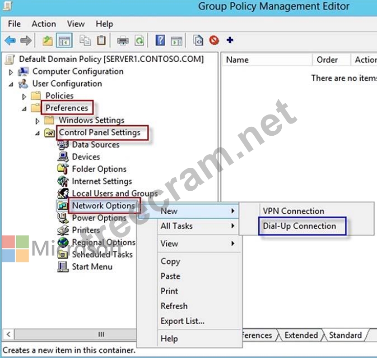Click the blue Help question mark icon
The image size is (377, 358).
click(x=160, y=40)
